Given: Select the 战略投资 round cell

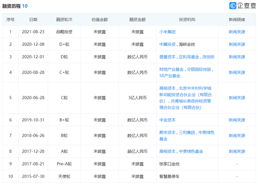Looking at the screenshot, I should (64, 32).
